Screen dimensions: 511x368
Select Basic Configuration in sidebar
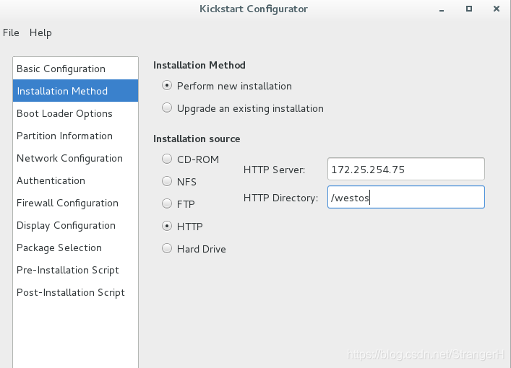(76, 69)
